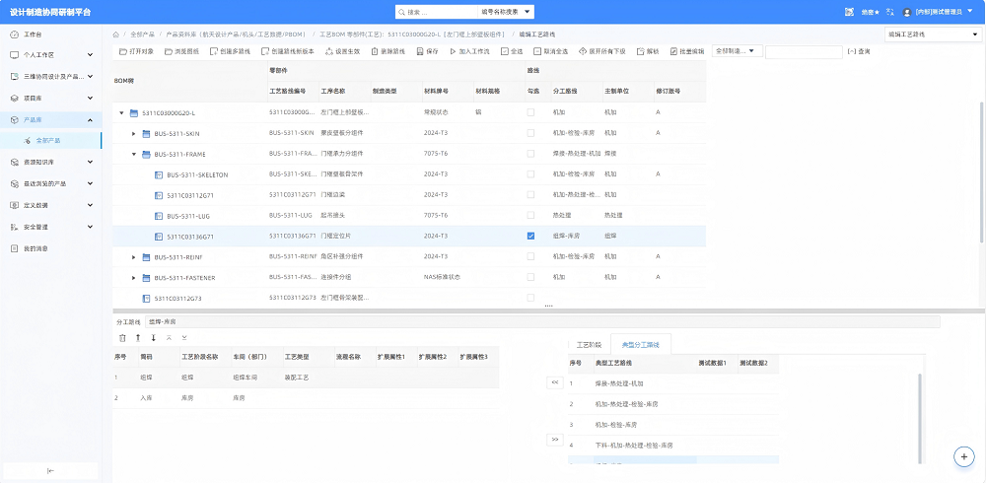Open the 工作台 sidebar icon
The height and width of the screenshot is (483, 986).
pos(15,34)
